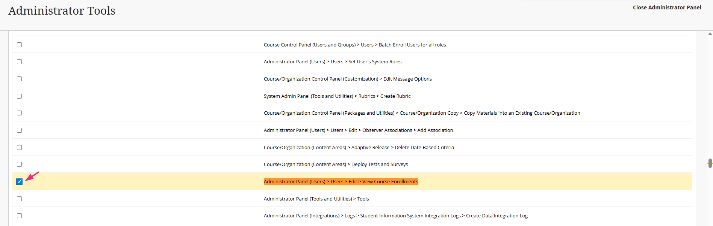Click the Batch Enroll Users privilege text
The width and height of the screenshot is (713, 226).
point(354,45)
